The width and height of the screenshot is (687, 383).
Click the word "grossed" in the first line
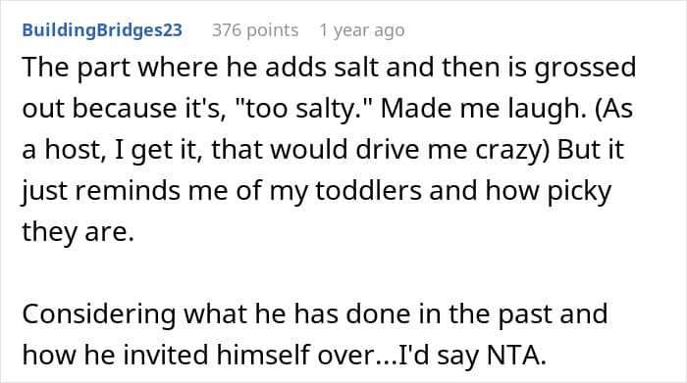coord(585,68)
